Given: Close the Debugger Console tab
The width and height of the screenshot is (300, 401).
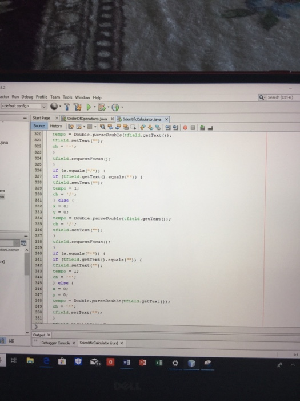Looking at the screenshot, I should [74, 343].
